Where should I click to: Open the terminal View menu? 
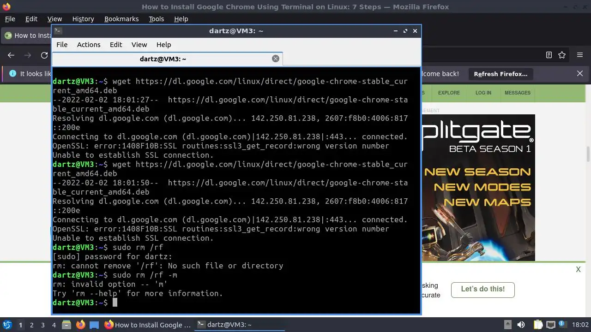coord(139,45)
